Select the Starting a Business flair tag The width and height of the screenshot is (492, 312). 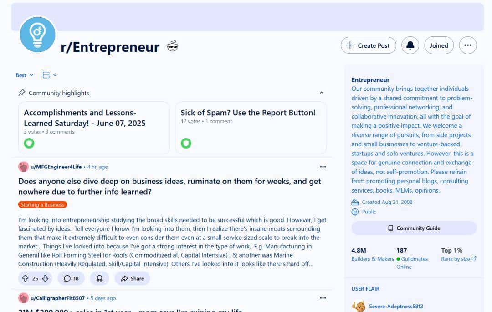point(42,205)
